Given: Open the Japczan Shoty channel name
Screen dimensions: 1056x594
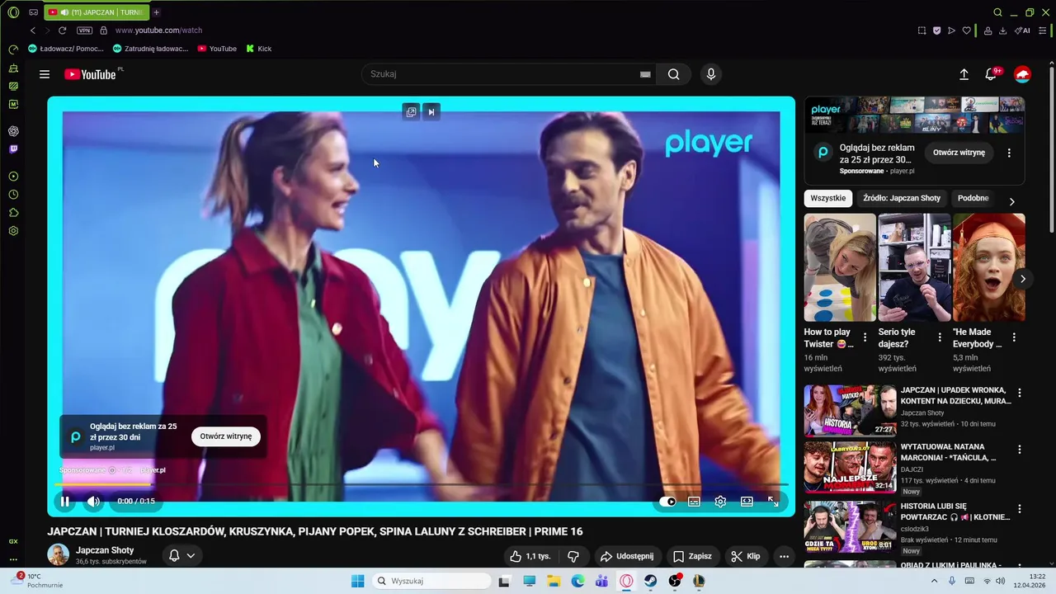Looking at the screenshot, I should point(105,550).
